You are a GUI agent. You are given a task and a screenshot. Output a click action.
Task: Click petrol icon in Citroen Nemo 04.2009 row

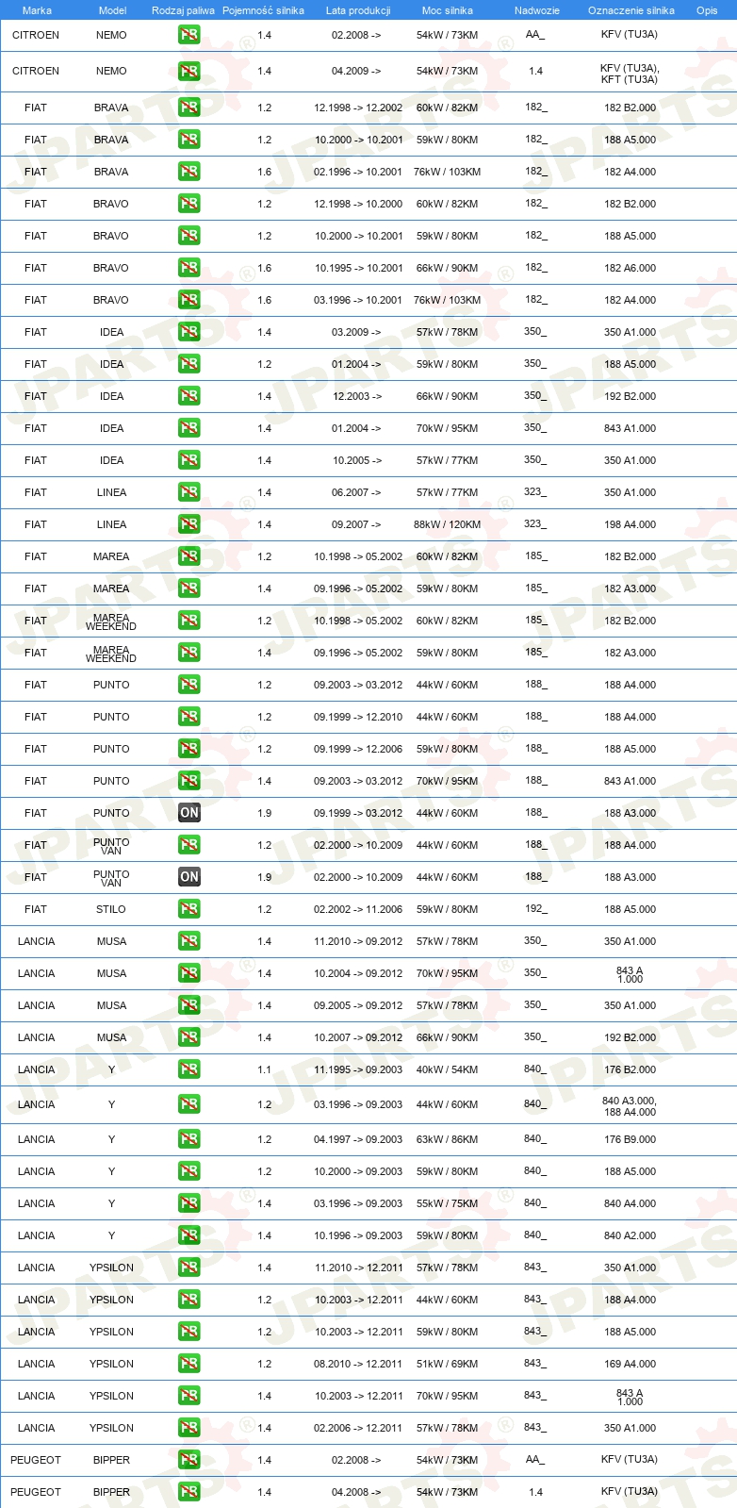coord(189,72)
